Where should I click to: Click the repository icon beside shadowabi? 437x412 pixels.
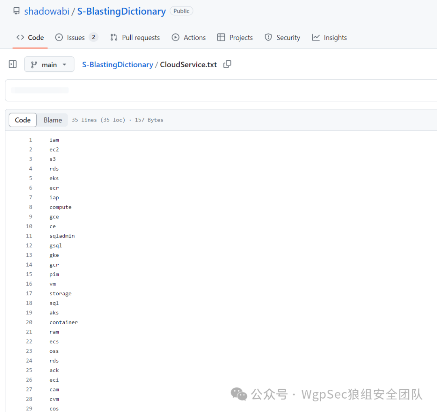click(17, 11)
